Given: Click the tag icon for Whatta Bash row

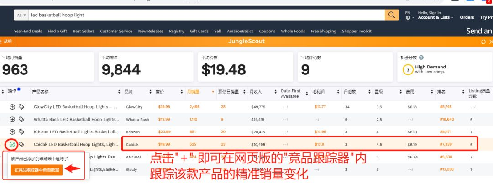Looking at the screenshot, I should coord(21,120).
